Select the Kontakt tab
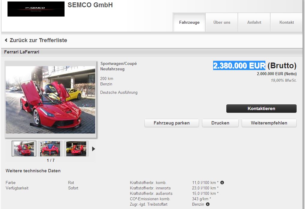 click(x=286, y=22)
